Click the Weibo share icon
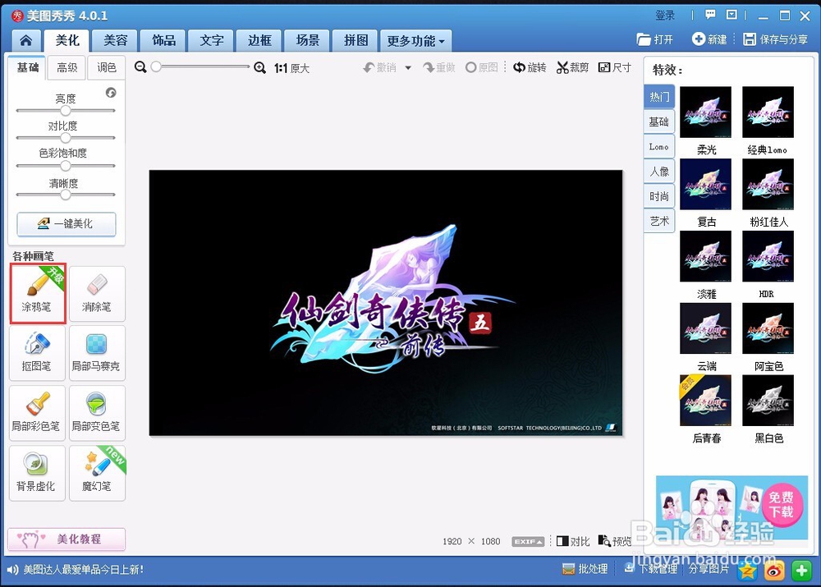Viewport: 821px width, 587px height. coord(774,571)
